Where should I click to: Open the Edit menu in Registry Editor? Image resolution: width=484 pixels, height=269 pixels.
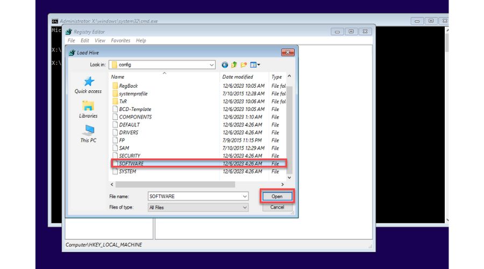pyautogui.click(x=84, y=40)
